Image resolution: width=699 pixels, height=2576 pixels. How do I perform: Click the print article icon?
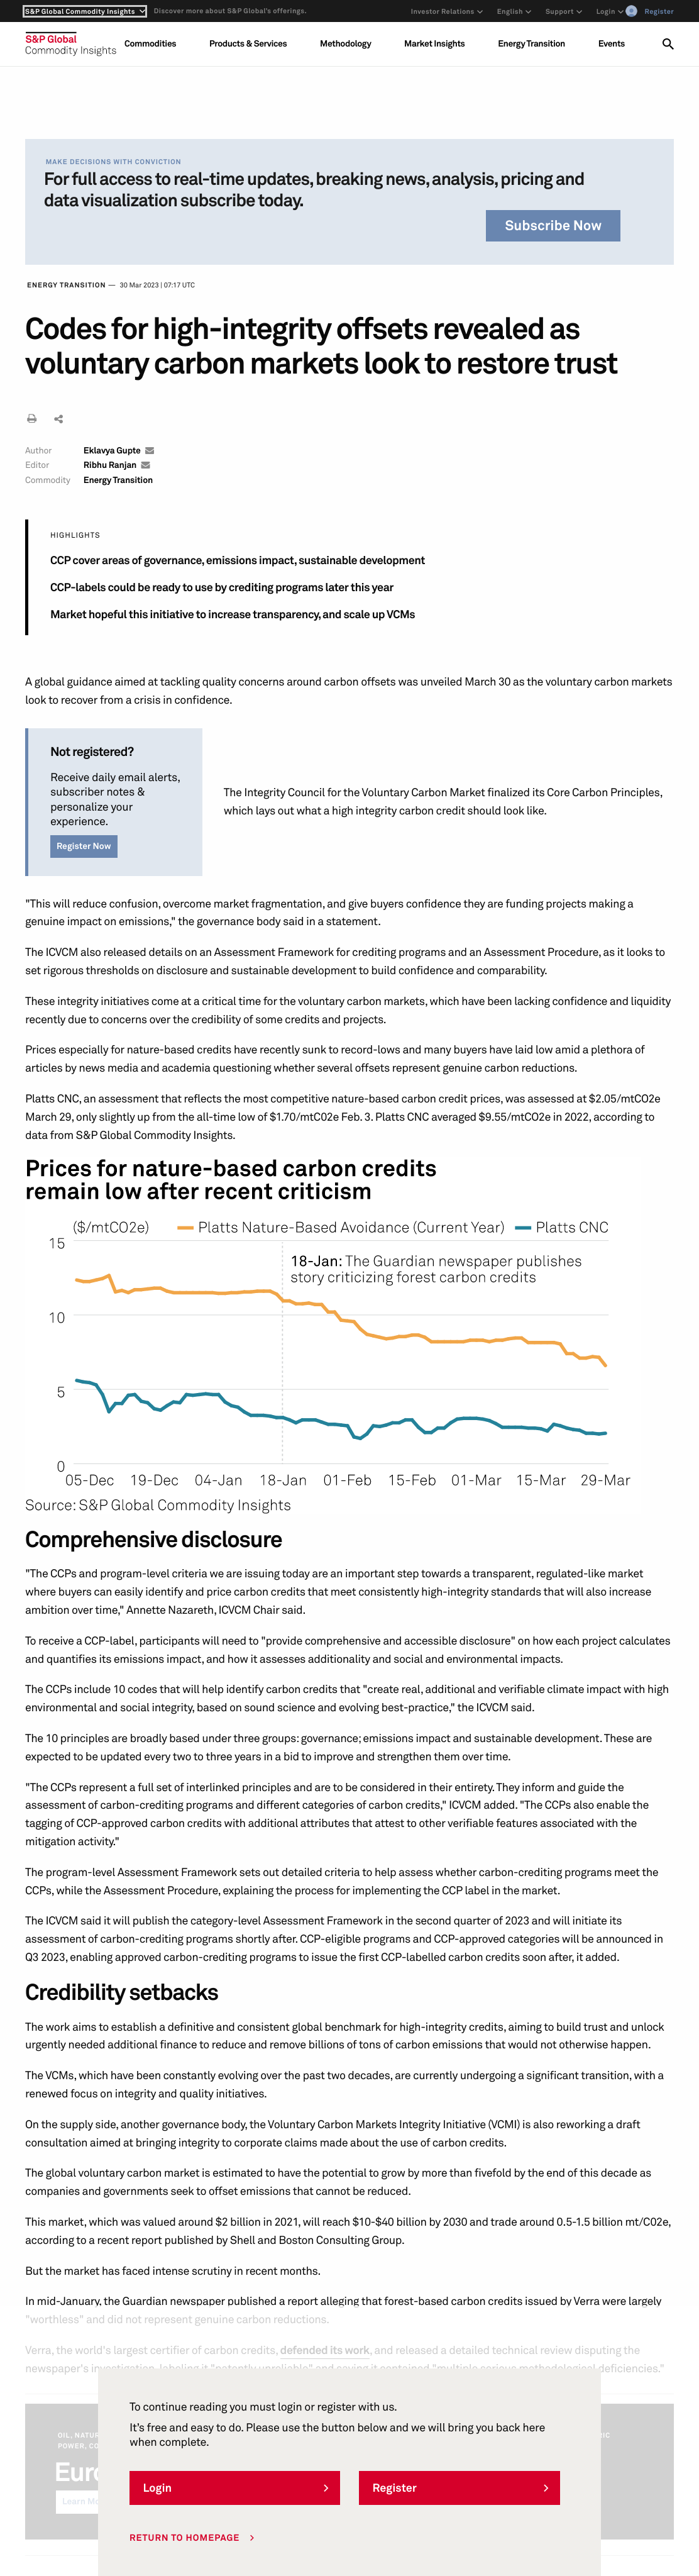[x=31, y=419]
